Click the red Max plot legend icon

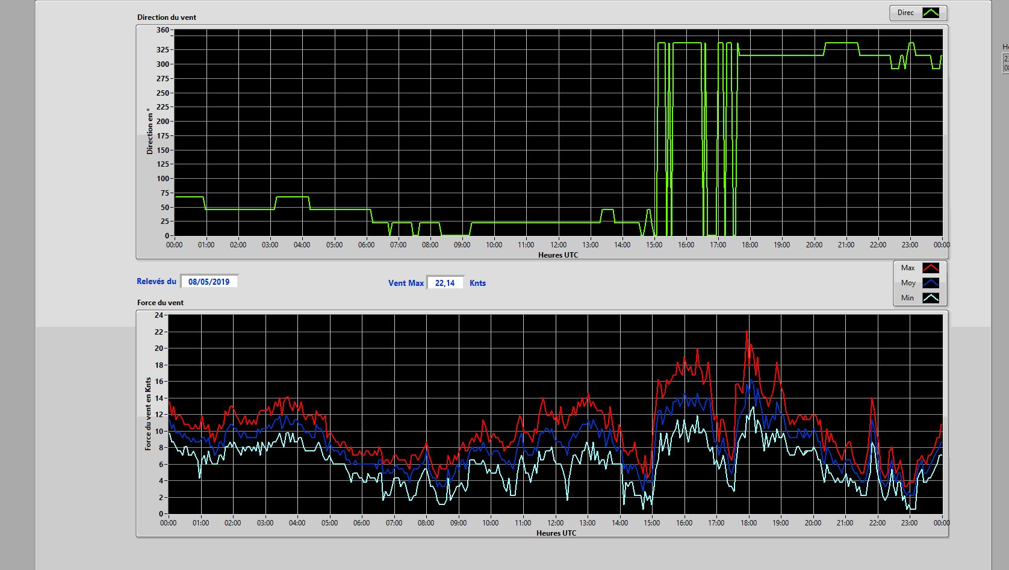tap(931, 268)
